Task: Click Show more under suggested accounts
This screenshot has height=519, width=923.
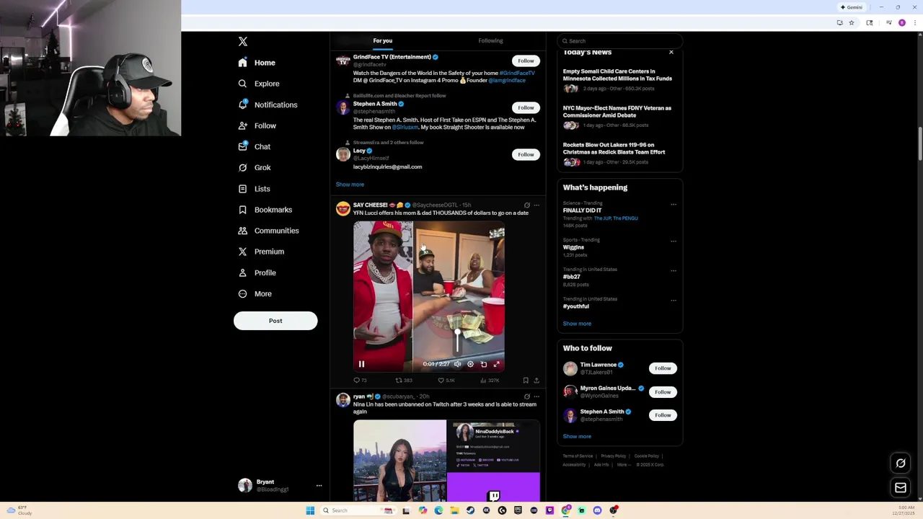Action: [x=350, y=185]
